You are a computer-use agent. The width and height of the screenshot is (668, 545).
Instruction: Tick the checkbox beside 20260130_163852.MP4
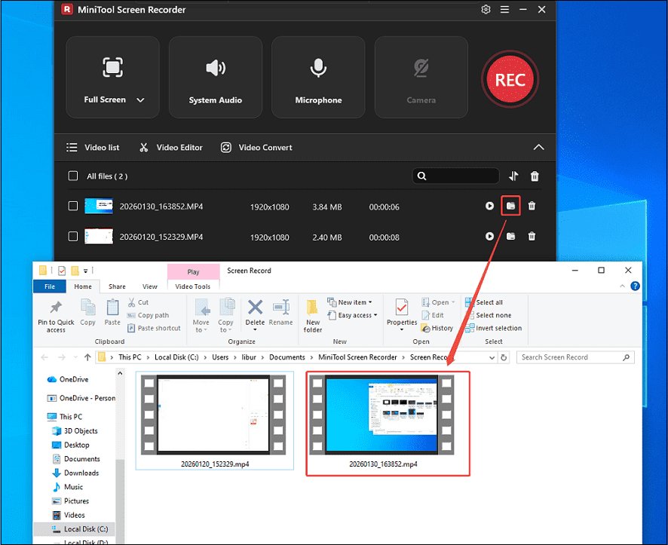[x=73, y=206]
